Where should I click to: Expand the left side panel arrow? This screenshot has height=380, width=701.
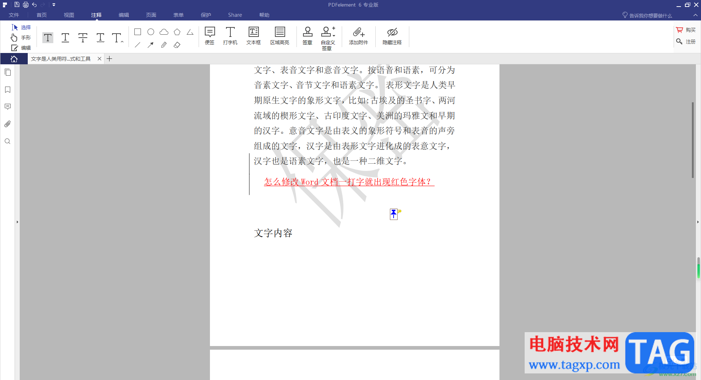point(17,222)
